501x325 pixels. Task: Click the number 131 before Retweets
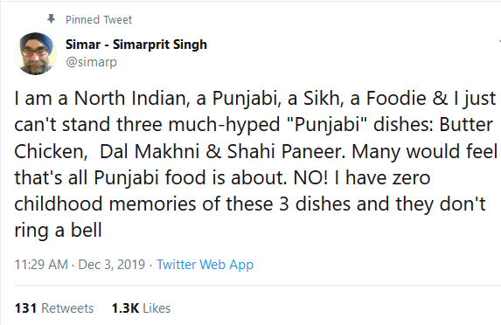(25, 308)
